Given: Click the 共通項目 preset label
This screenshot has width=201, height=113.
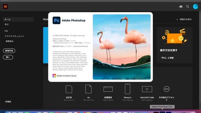Looking at the screenshot, I should tap(108, 98).
